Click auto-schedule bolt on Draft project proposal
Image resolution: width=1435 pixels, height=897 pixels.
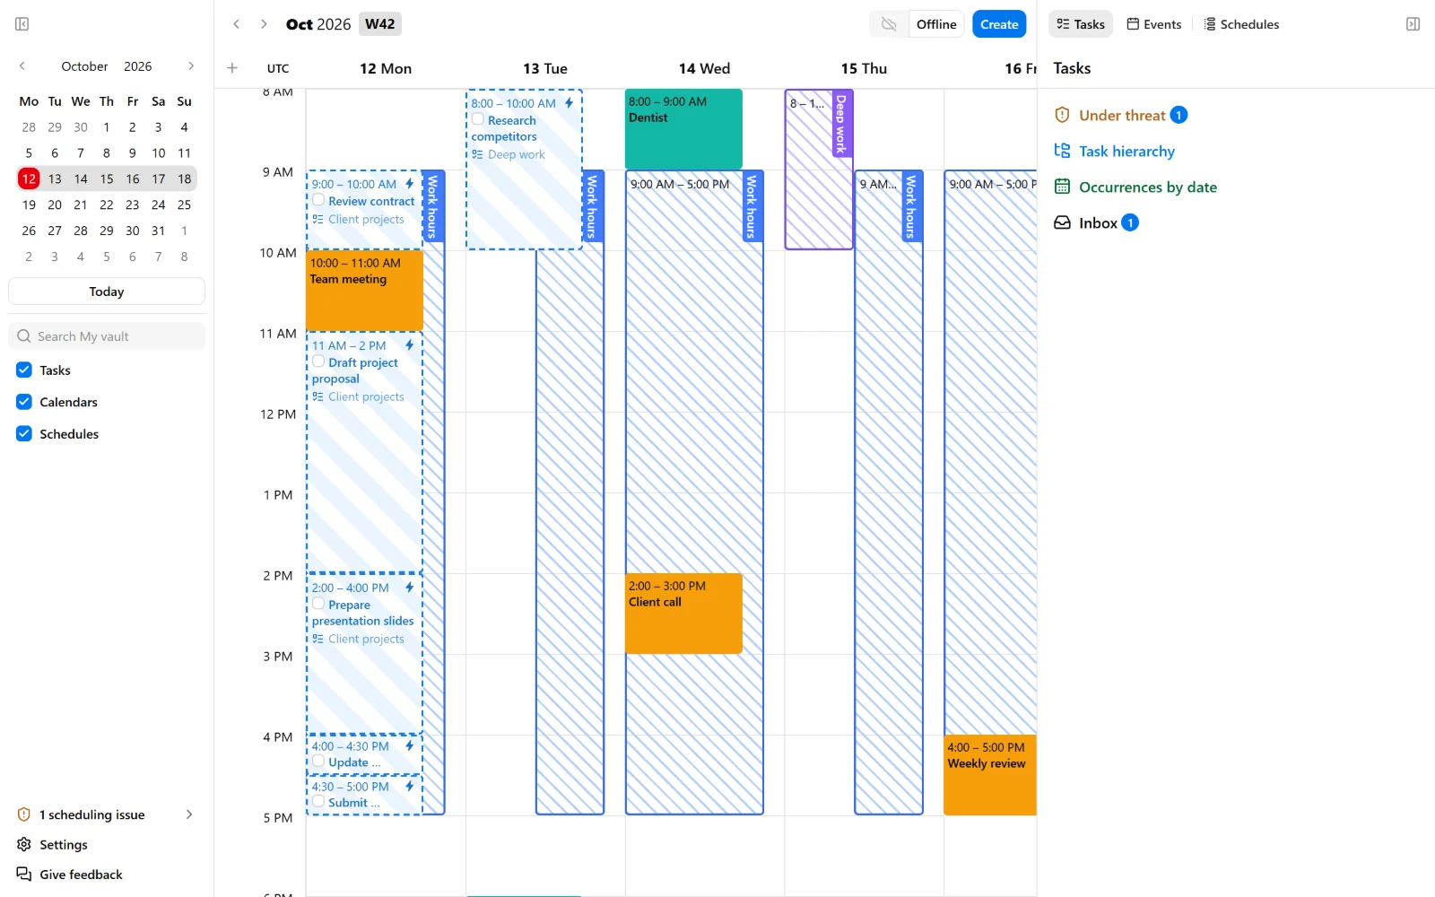[410, 345]
